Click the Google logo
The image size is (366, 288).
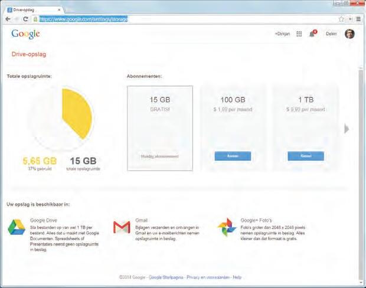[25, 34]
